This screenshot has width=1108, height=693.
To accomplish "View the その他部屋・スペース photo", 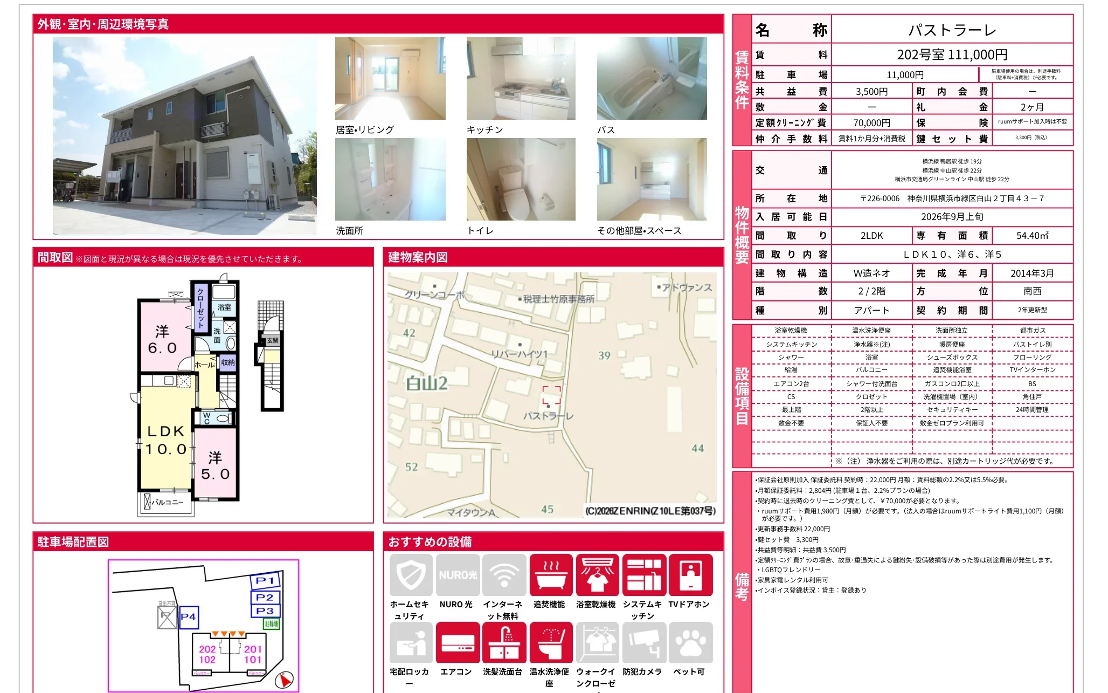I will 652,179.
